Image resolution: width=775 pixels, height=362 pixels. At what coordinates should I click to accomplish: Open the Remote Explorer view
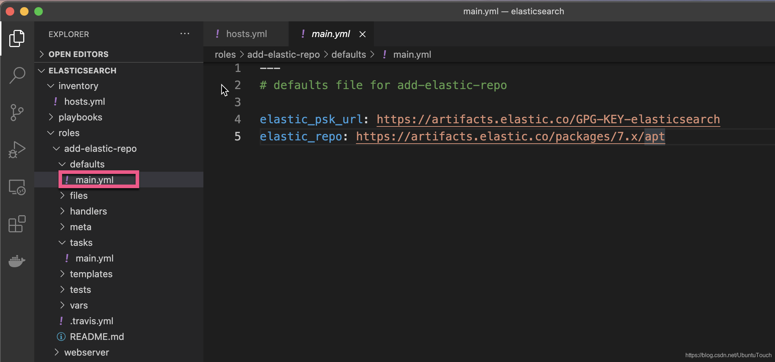(17, 187)
